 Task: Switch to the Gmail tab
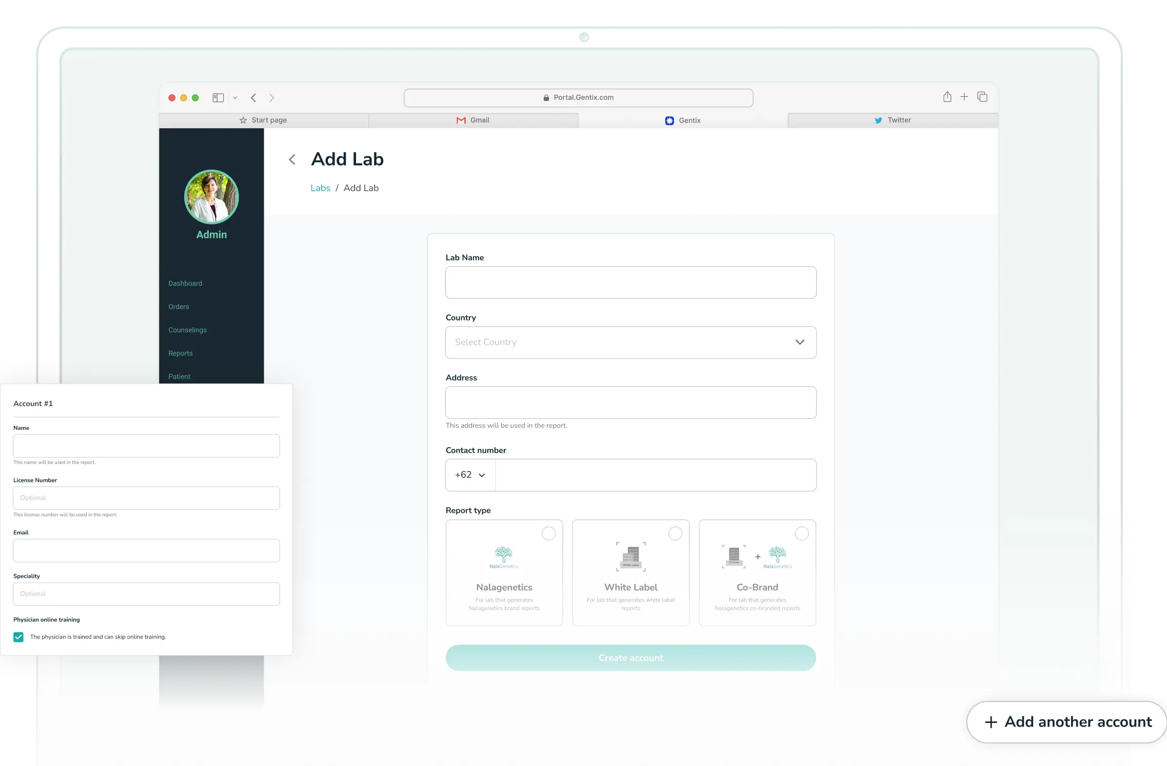tap(473, 119)
